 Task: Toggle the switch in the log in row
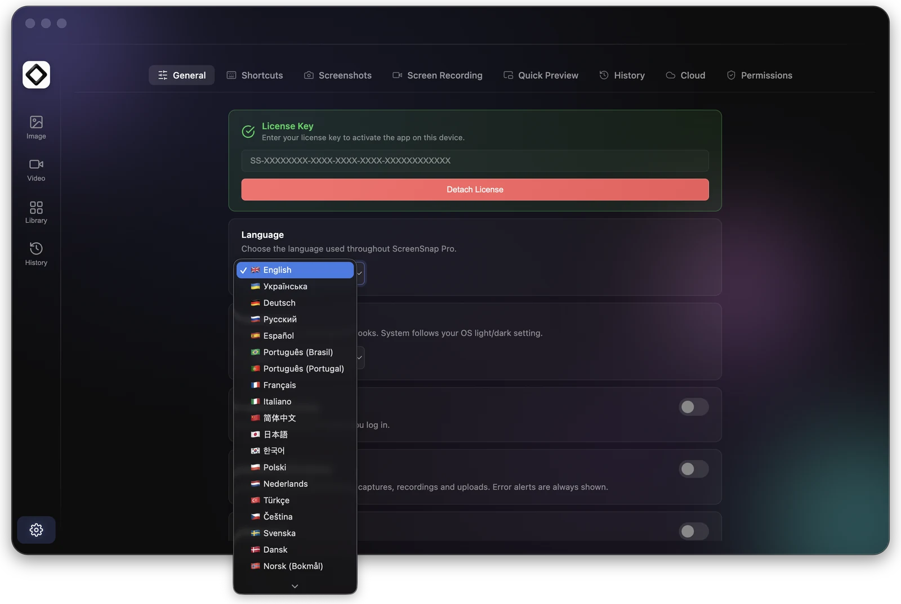pos(693,407)
